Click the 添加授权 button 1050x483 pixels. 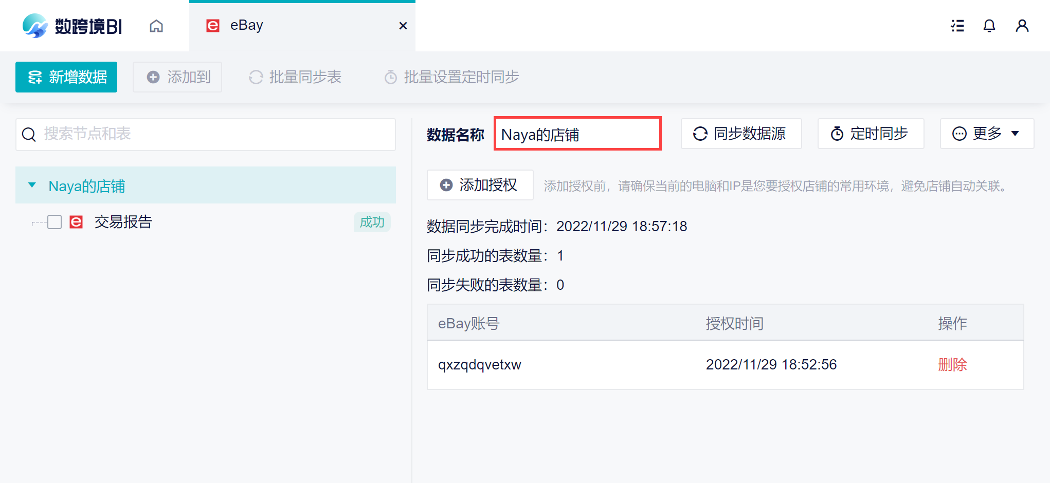(480, 185)
